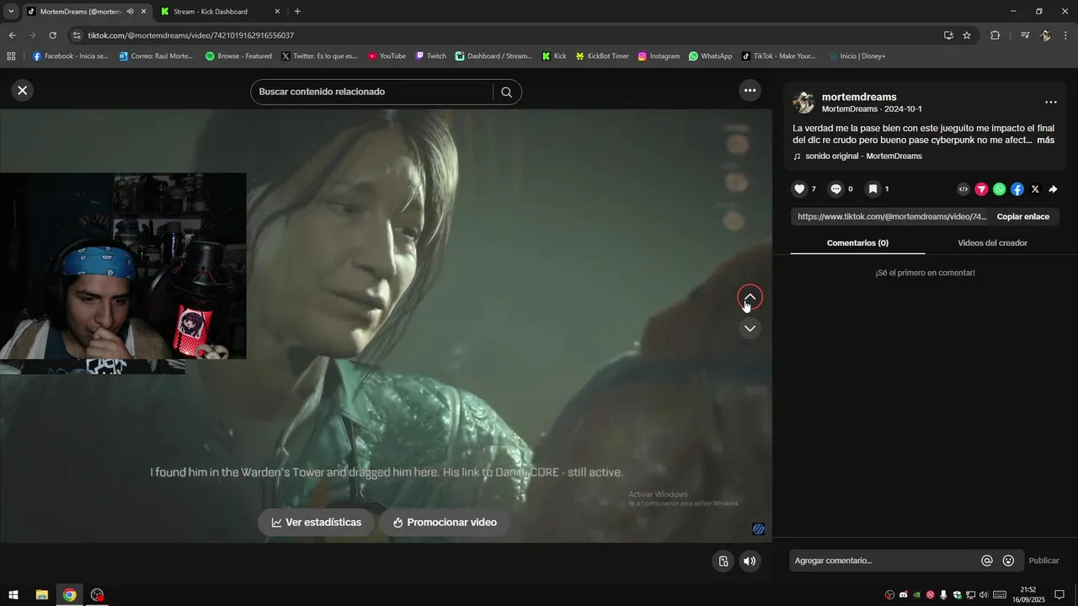The width and height of the screenshot is (1078, 606).
Task: Go to the next video with down chevron
Action: coord(750,328)
